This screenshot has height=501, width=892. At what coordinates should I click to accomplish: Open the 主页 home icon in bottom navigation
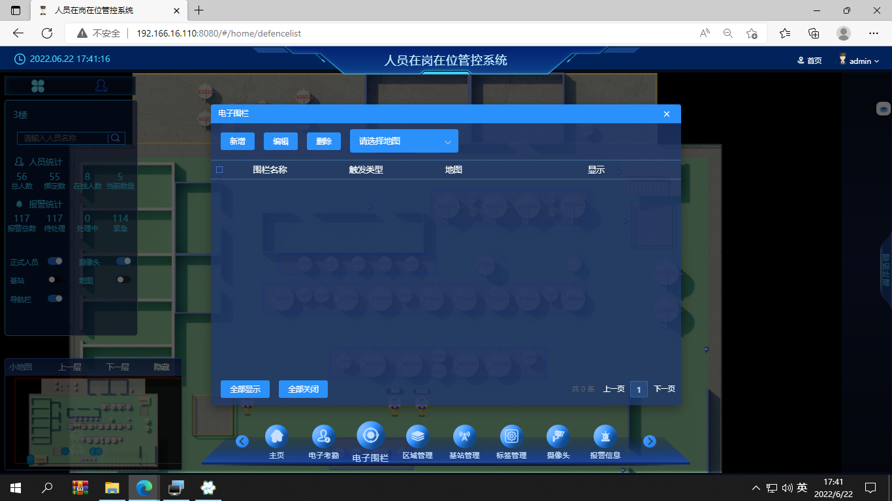pyautogui.click(x=276, y=436)
